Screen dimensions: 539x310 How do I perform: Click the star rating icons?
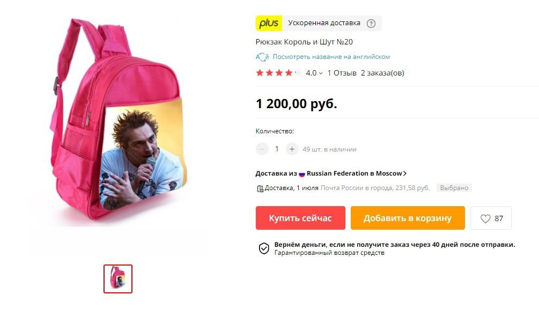[x=279, y=73]
